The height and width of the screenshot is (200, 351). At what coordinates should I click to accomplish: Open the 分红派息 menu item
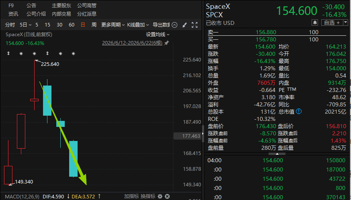87,14
